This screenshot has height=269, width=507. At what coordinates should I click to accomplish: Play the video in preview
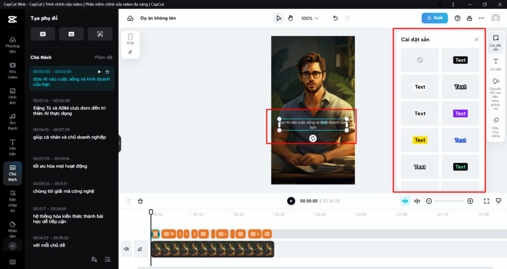tap(291, 201)
